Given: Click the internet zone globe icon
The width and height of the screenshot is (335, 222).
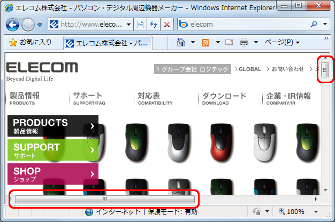Looking at the screenshot, I should (x=89, y=212).
